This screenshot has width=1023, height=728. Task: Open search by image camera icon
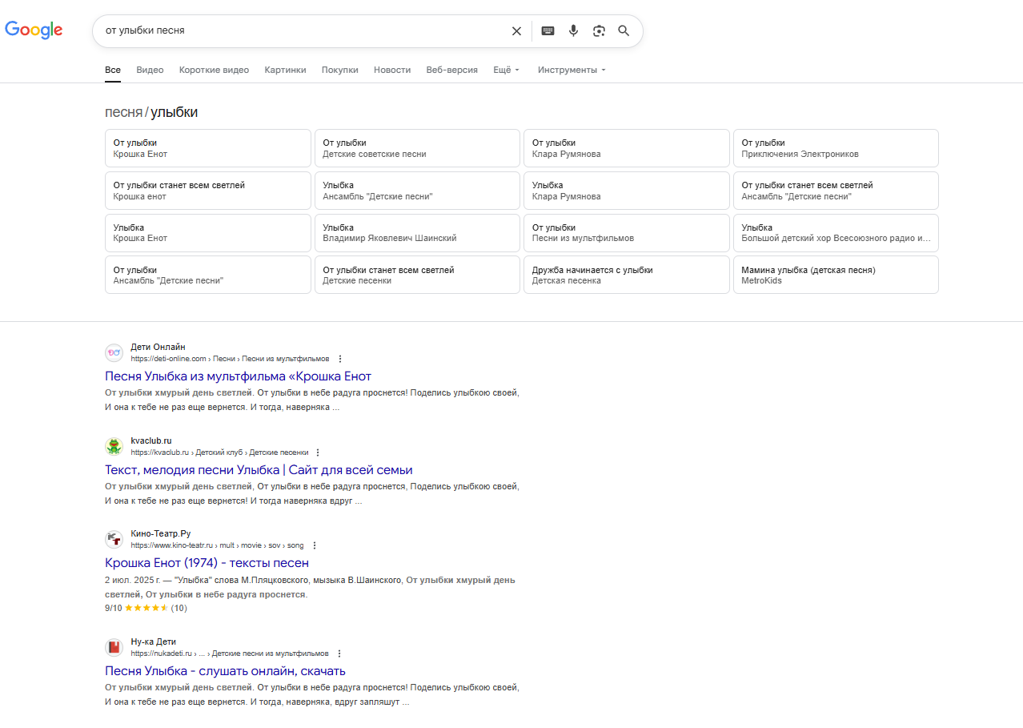coord(599,31)
